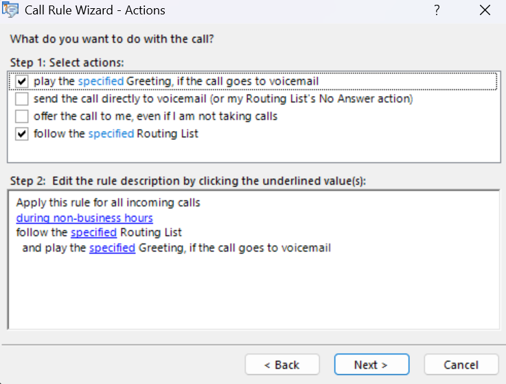Click 'specified' Greeting link in rule description

tap(112, 248)
